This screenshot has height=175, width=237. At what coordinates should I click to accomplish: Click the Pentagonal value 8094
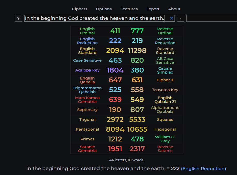tap(115, 129)
